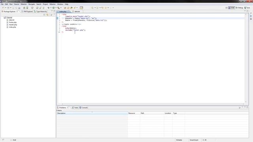This screenshot has height=142, width=253.
Task: Open the Problems view menu icon
Action: pyautogui.click(x=242, y=107)
